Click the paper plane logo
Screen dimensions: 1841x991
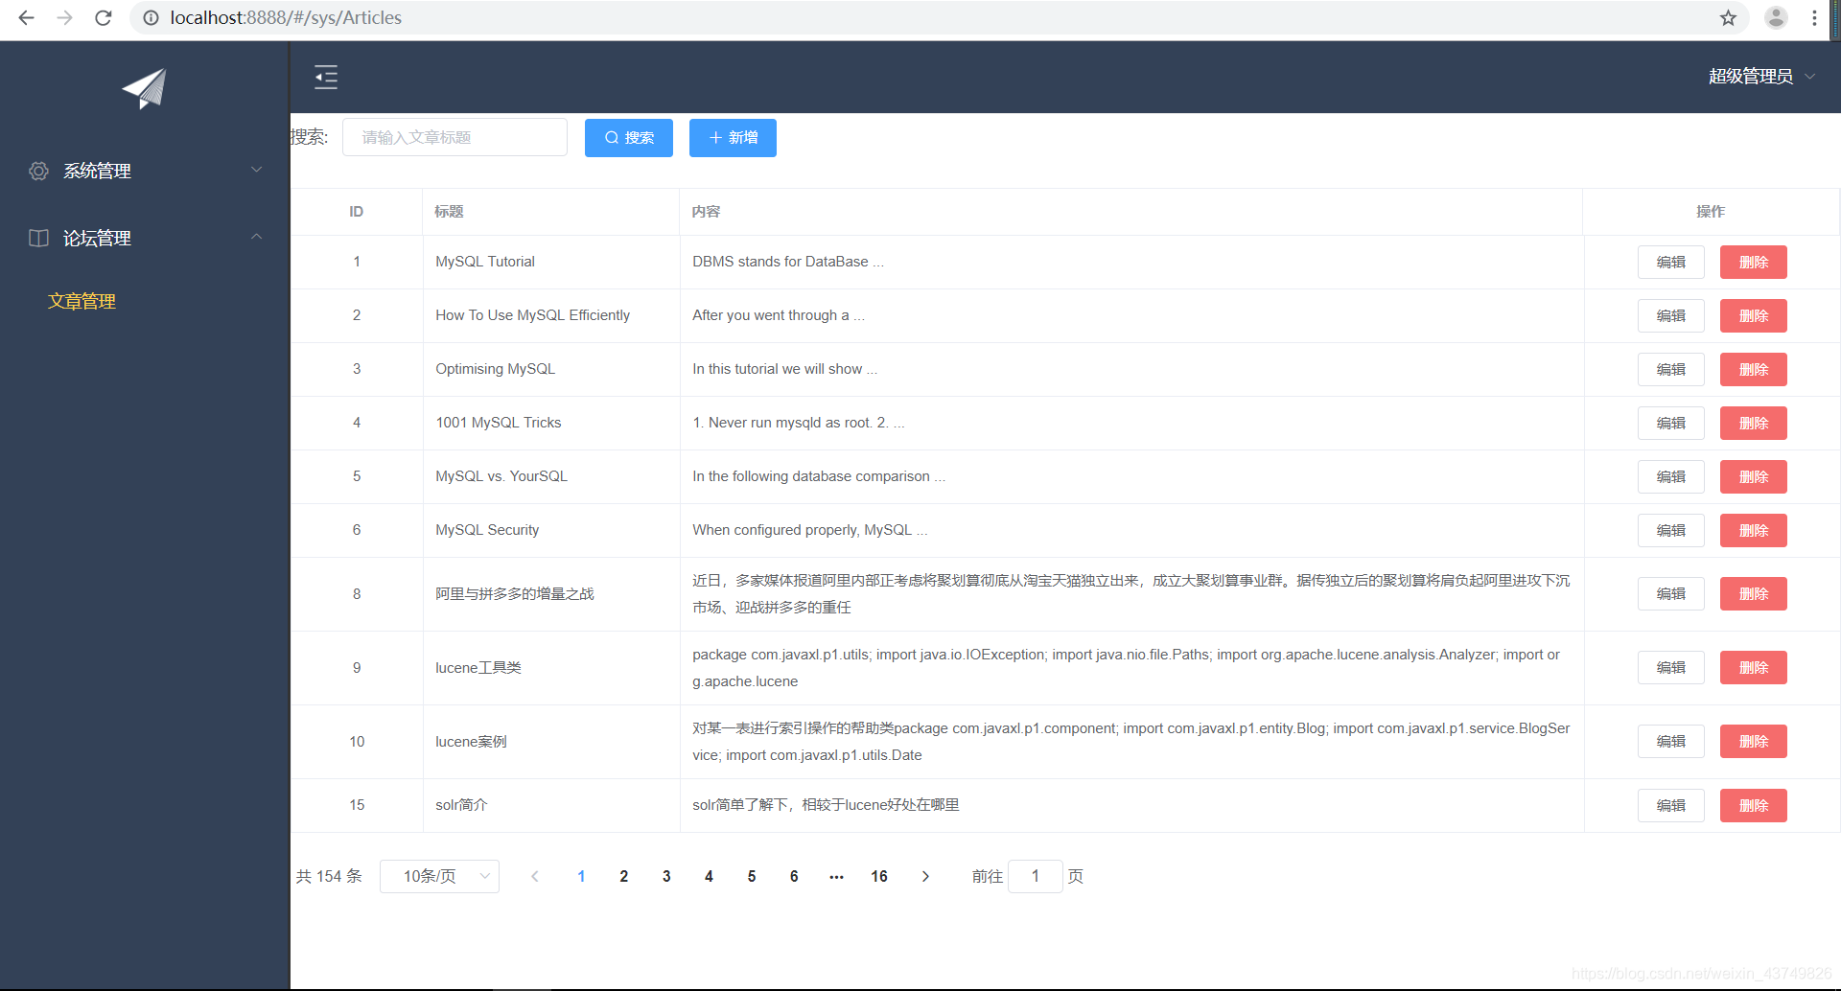coord(144,88)
